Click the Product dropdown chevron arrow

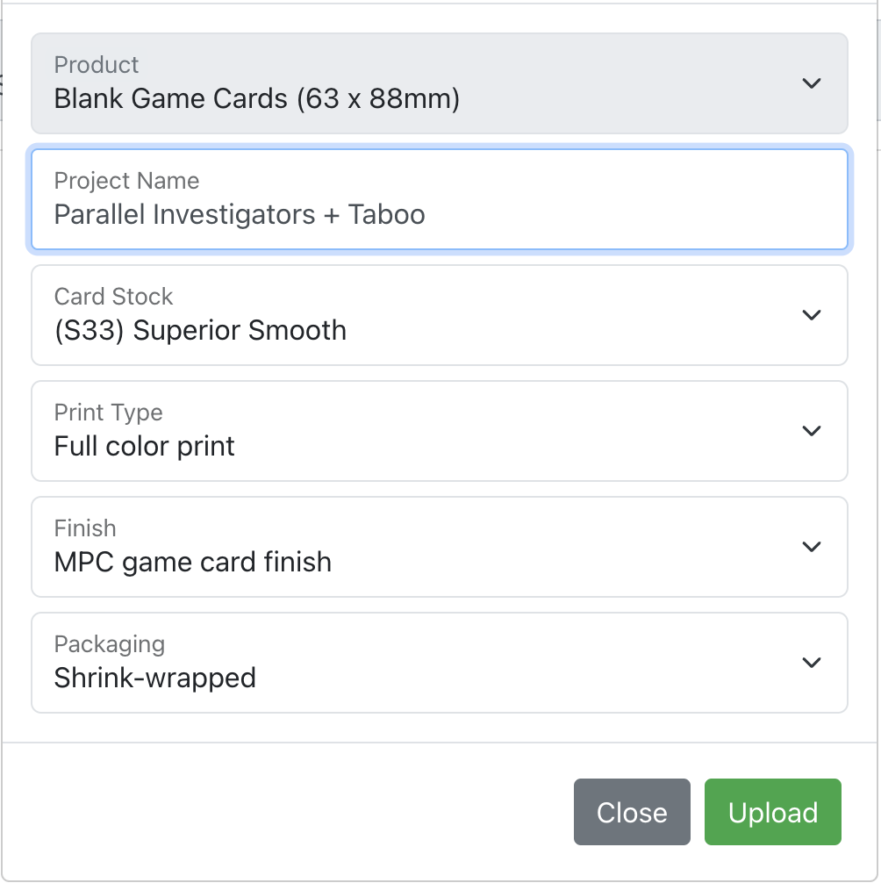point(812,83)
